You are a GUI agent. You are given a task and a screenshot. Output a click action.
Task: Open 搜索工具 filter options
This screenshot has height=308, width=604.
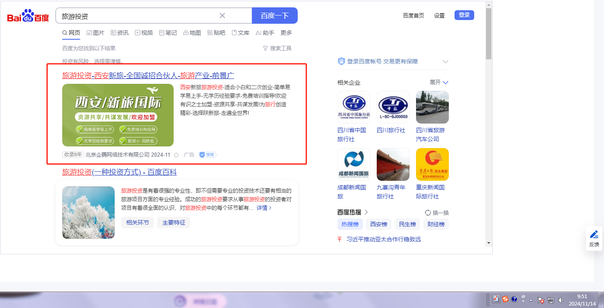tap(277, 48)
